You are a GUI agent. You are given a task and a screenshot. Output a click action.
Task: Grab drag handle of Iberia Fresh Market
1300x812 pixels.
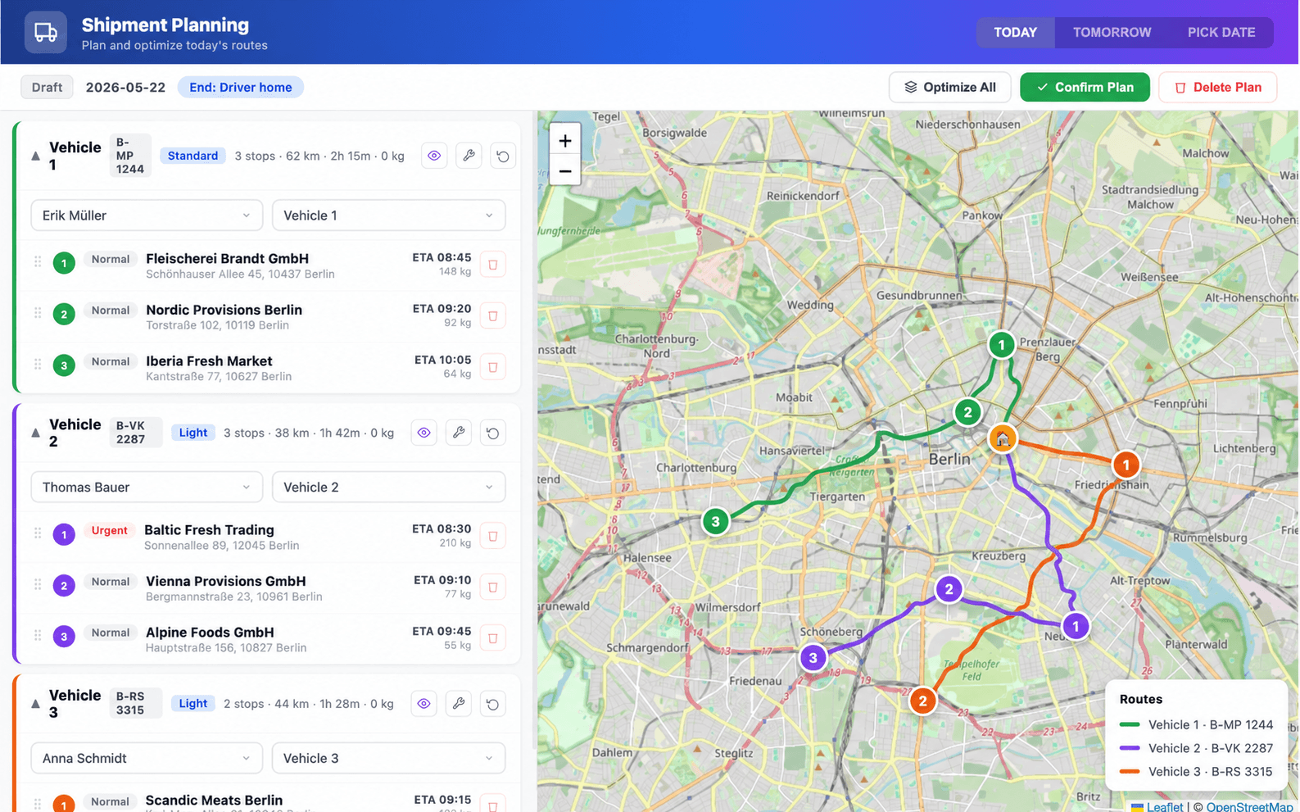point(38,364)
